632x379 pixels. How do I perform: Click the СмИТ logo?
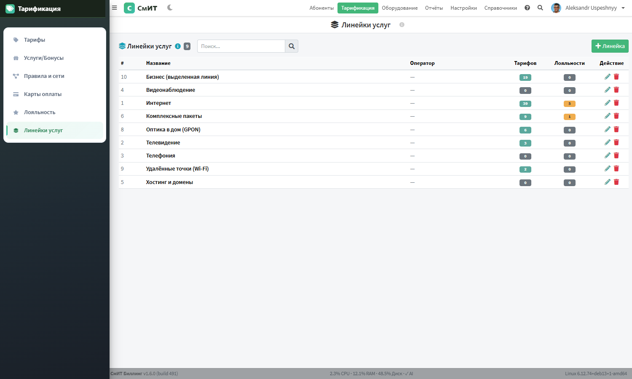click(x=141, y=8)
